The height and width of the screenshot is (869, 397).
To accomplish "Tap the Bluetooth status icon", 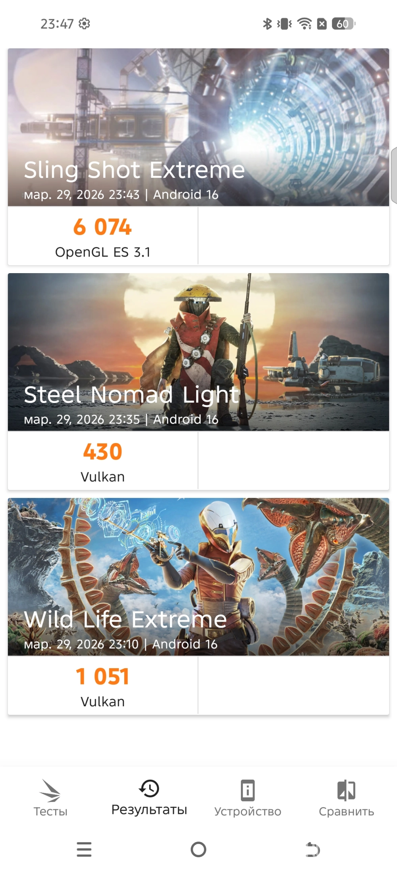I will tap(267, 24).
